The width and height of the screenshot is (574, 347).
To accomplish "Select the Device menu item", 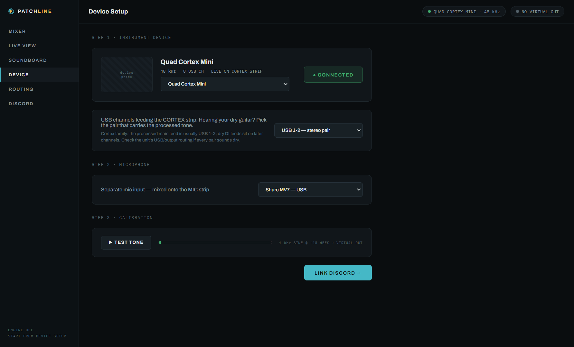I will [x=39, y=75].
